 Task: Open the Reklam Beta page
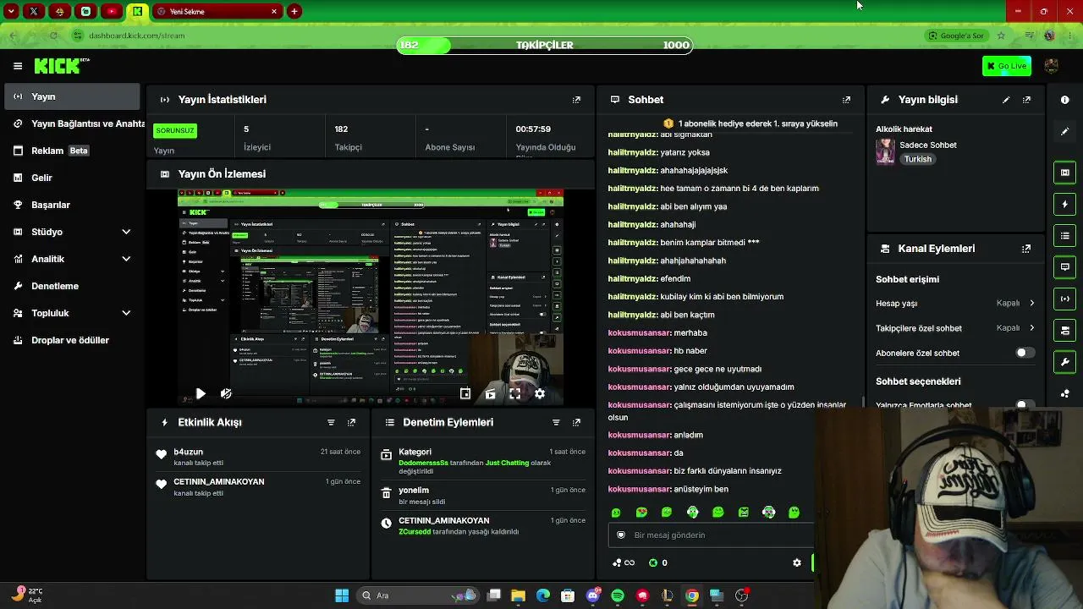pos(72,151)
